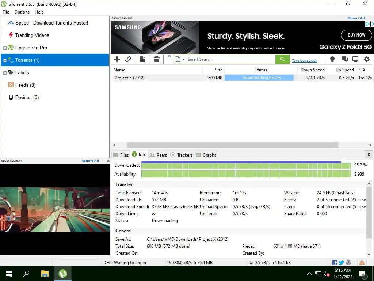The height and width of the screenshot is (281, 374).
Task: Expand the Torrents (1) tree node
Action: (x=5, y=60)
